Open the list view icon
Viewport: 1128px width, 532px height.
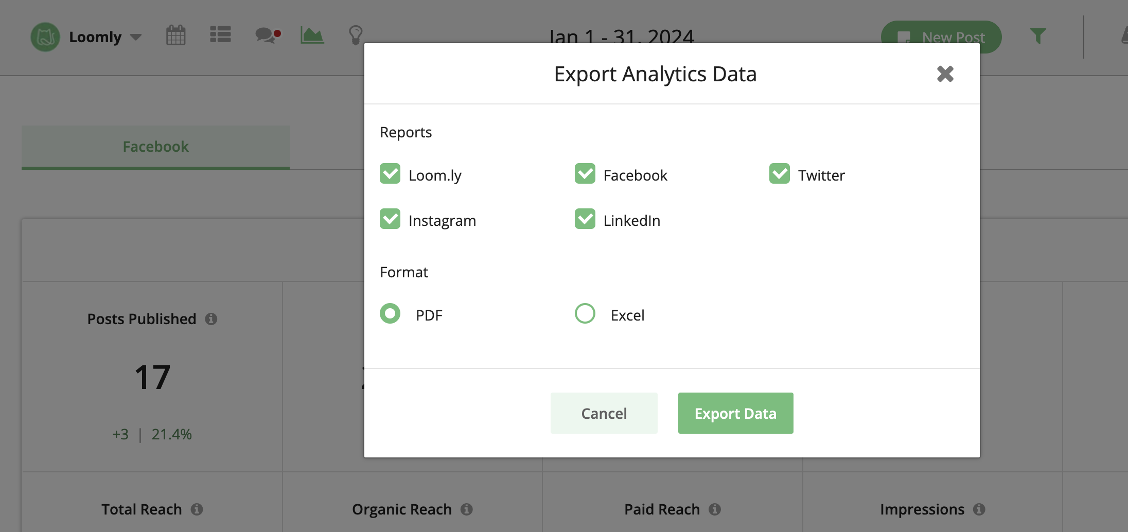220,35
